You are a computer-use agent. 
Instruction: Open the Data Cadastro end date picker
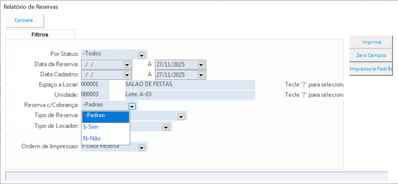(201, 75)
